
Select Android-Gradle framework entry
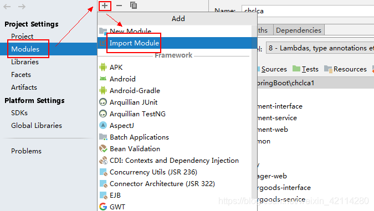click(175, 91)
